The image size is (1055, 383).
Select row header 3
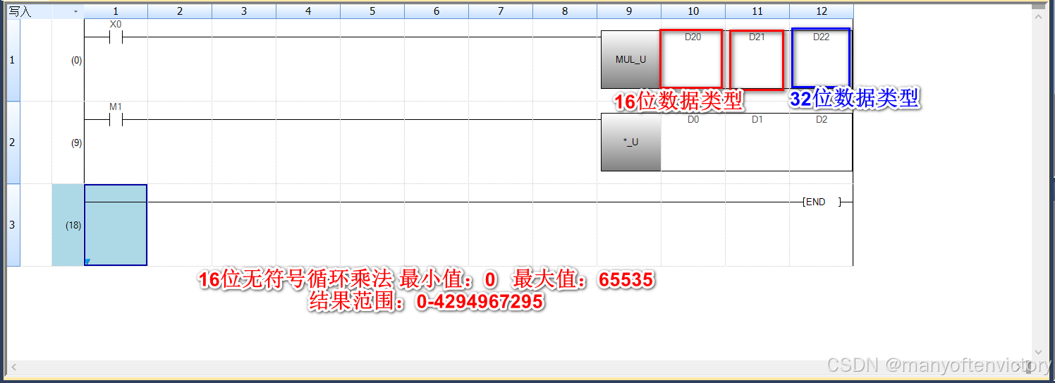pos(11,225)
